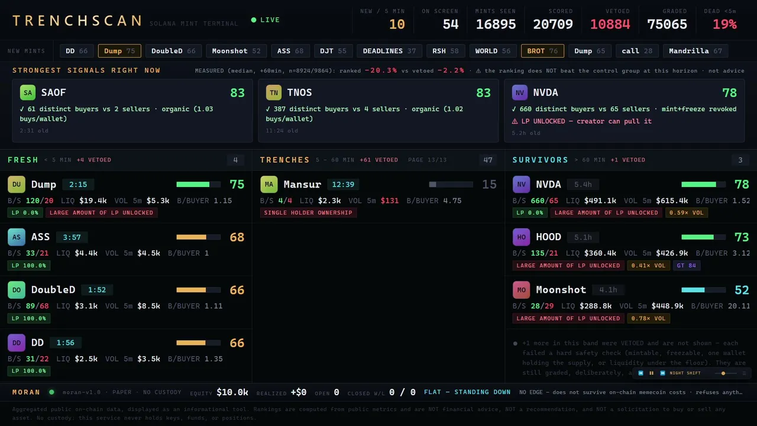Open the SAOF strongest signal card
Image resolution: width=757 pixels, height=426 pixels.
point(132,111)
